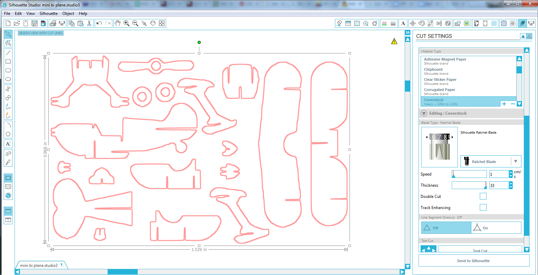Open the Object menu

(x=68, y=14)
